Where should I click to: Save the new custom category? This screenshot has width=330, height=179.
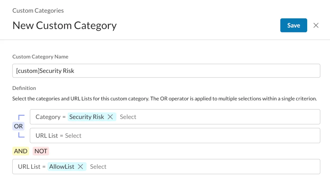293,25
